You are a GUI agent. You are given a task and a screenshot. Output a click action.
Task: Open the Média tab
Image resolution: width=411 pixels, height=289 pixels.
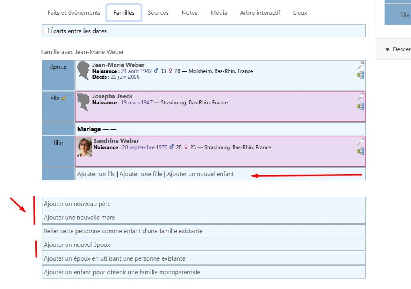[219, 13]
